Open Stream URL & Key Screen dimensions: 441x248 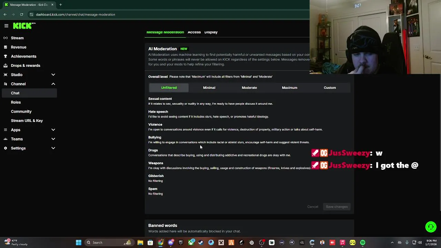pyautogui.click(x=27, y=121)
